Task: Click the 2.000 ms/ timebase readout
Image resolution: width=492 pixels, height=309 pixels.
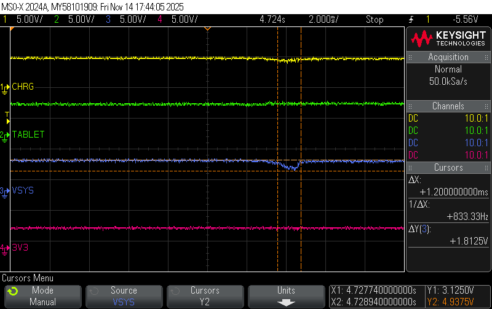Action: [323, 20]
